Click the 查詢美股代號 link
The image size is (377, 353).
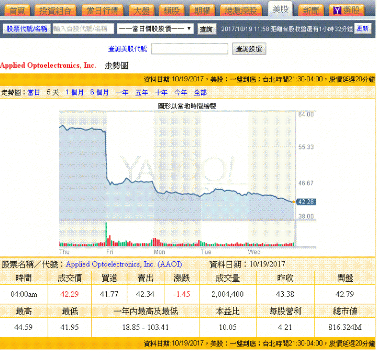pyautogui.click(x=127, y=49)
